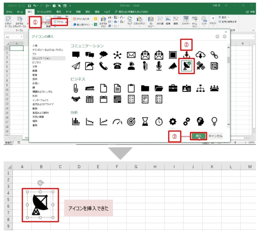Image resolution: width=259 pixels, height=232 pixels.
Task: Switch to the ページレイアウト tab
Action: tap(44, 12)
